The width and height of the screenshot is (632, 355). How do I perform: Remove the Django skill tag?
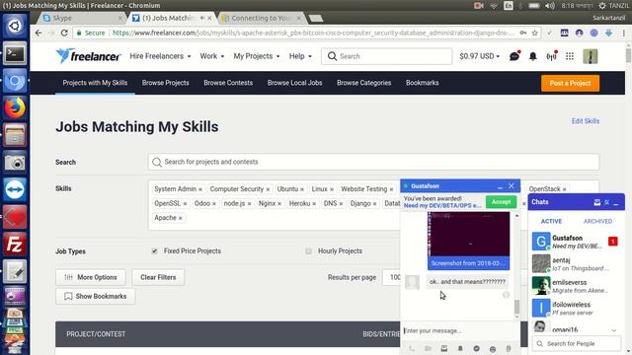pyautogui.click(x=374, y=204)
